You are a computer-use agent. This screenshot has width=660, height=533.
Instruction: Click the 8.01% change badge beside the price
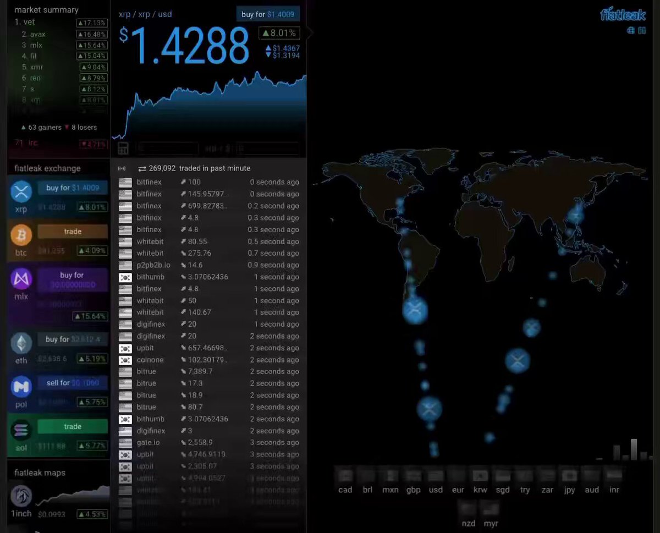pyautogui.click(x=279, y=33)
